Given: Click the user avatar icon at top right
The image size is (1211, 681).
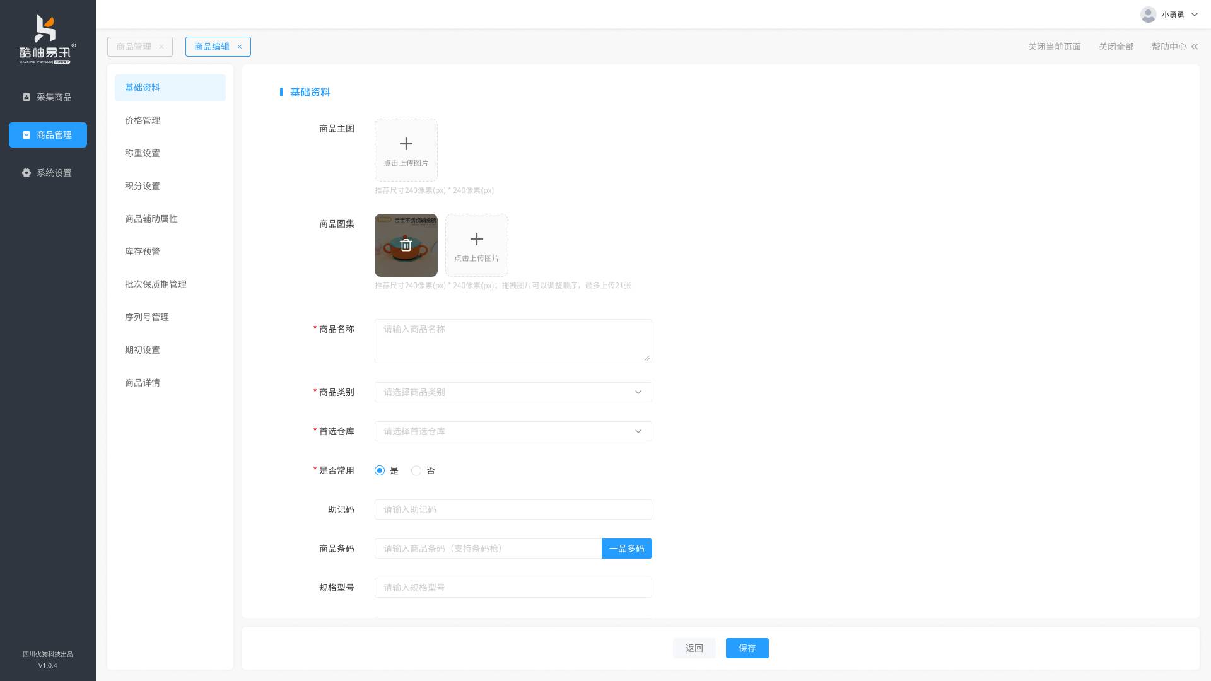Looking at the screenshot, I should pyautogui.click(x=1148, y=15).
